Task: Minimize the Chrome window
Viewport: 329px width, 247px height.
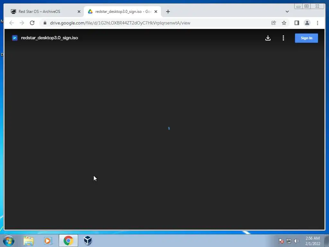Action: click(x=298, y=6)
